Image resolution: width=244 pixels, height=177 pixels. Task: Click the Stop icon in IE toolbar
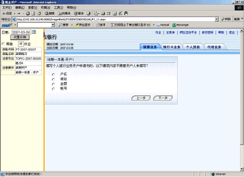[x=28, y=14]
